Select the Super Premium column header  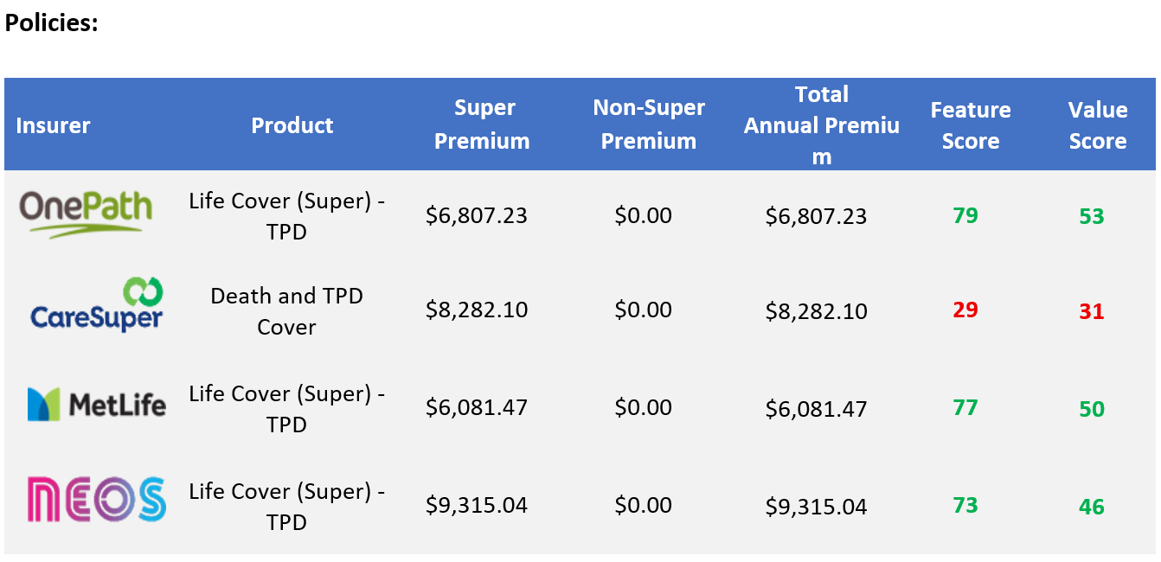[483, 125]
